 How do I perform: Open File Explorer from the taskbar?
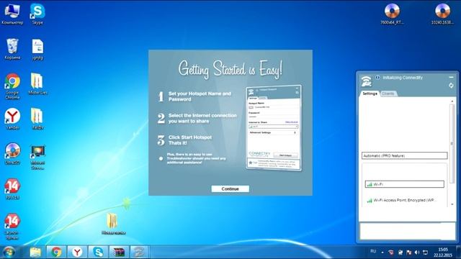[35, 252]
